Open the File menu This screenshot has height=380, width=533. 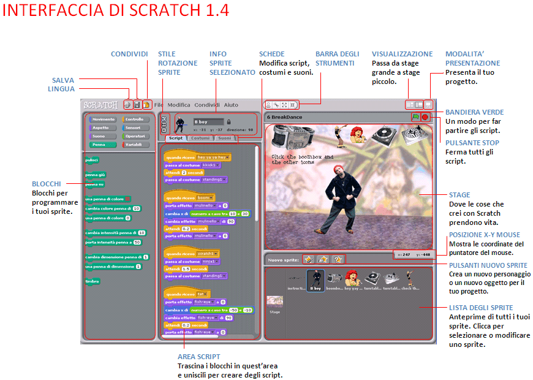click(159, 105)
